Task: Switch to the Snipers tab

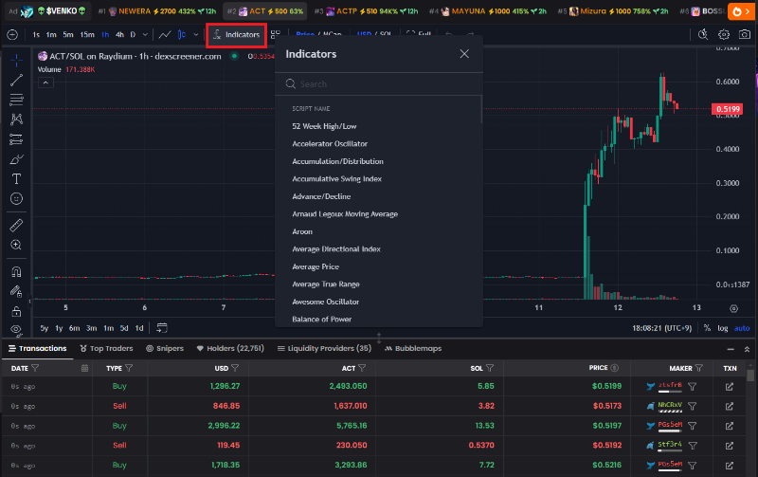Action: pos(165,348)
